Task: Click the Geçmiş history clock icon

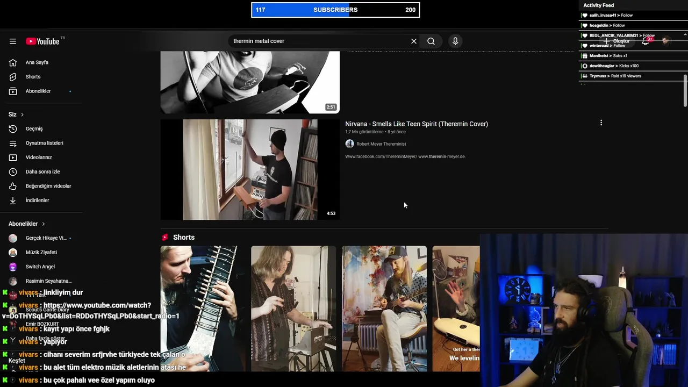Action: [x=13, y=129]
